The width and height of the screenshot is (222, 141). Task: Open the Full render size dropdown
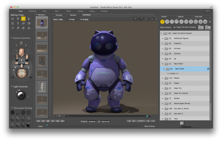coord(72,20)
